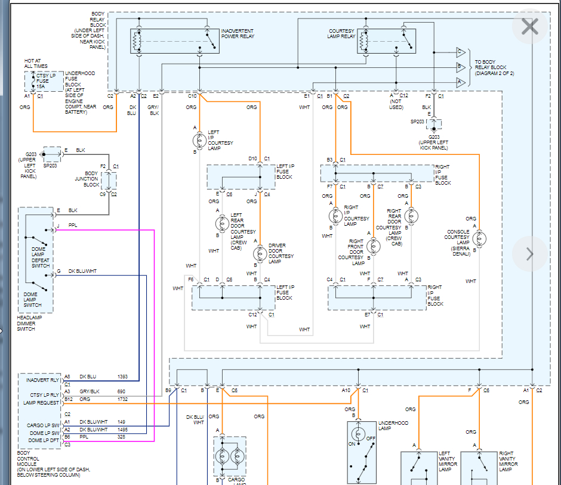561x485 pixels.
Task: Click the LEFT REAR DOOR COURTESY LAMP label
Action: click(243, 231)
